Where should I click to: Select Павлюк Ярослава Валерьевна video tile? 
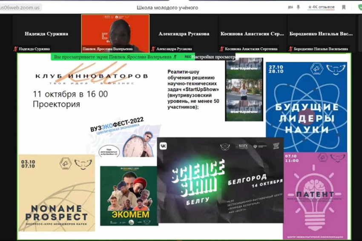115,32
